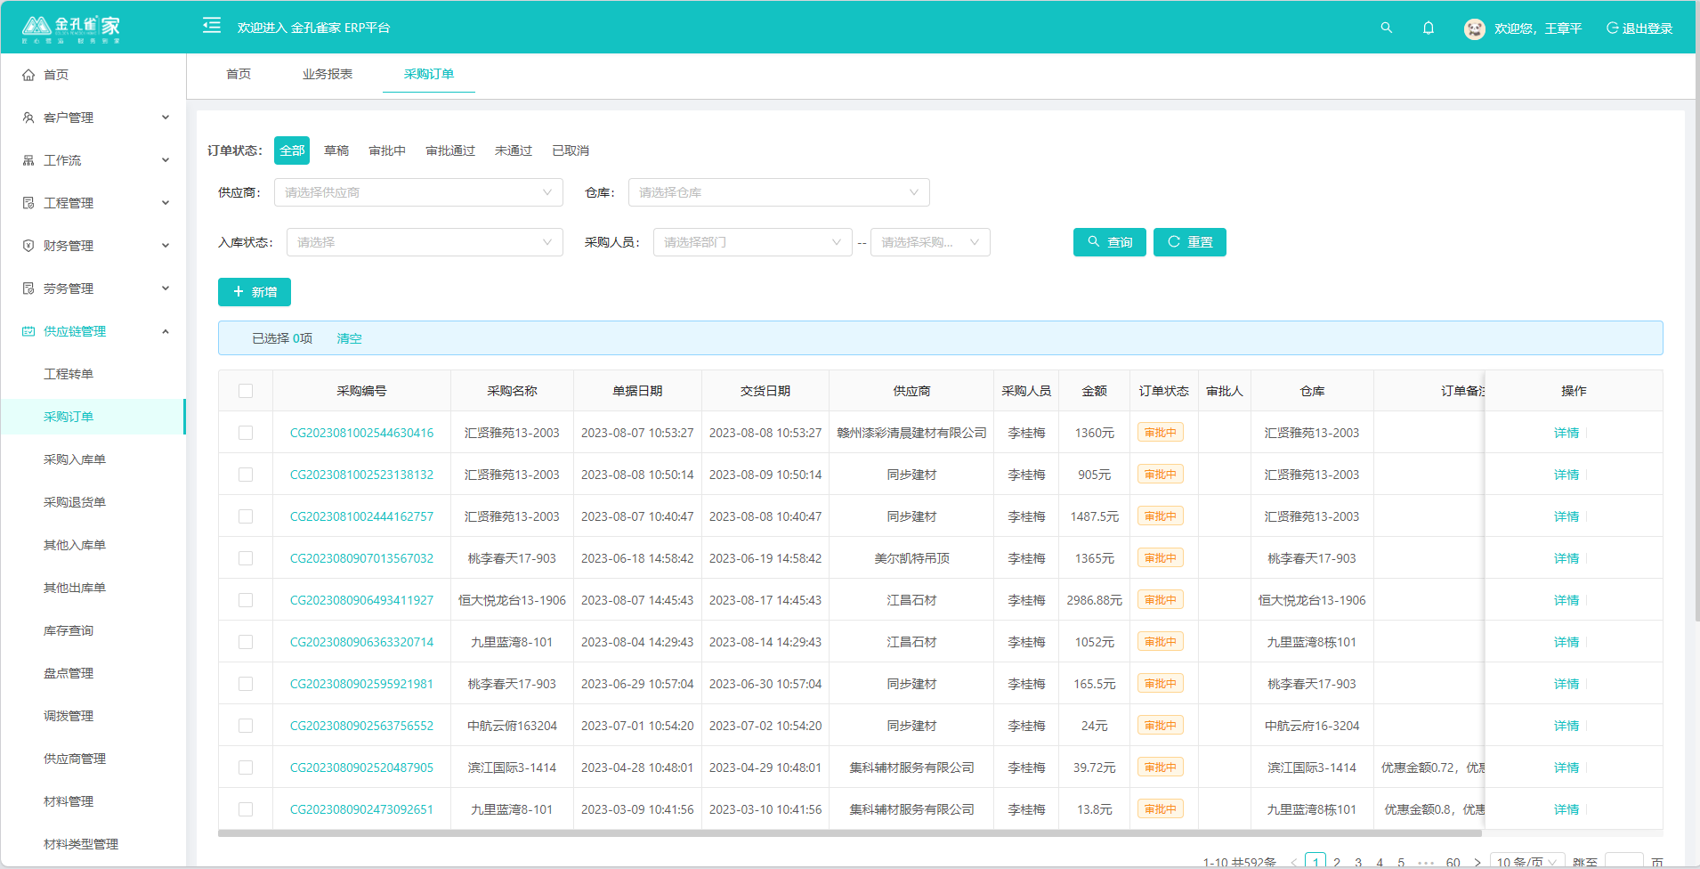
Task: Click the home icon beside 首页 in sidebar
Action: point(28,75)
